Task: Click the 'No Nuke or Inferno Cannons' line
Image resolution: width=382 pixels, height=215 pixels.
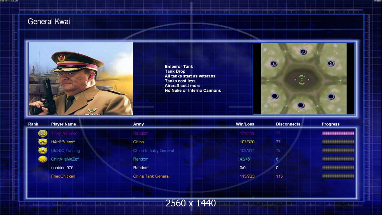Action: (x=193, y=90)
